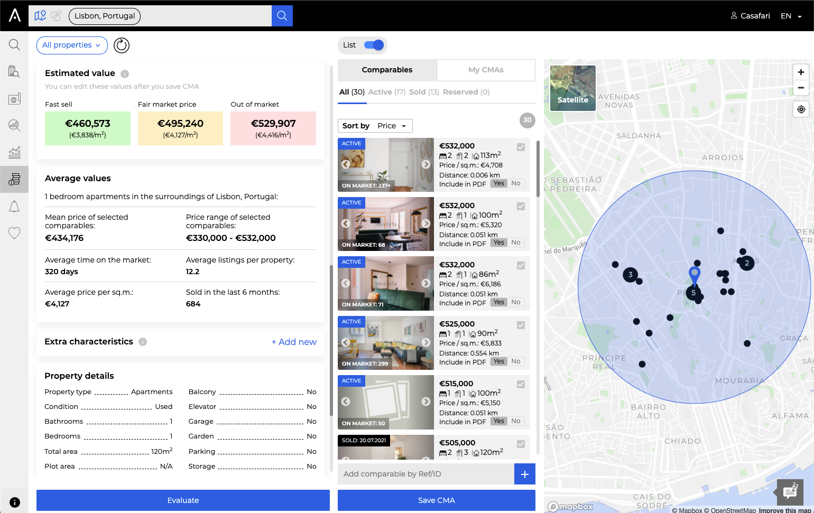Open the market analytics sidebar icon
This screenshot has height=513, width=814.
pos(14,125)
